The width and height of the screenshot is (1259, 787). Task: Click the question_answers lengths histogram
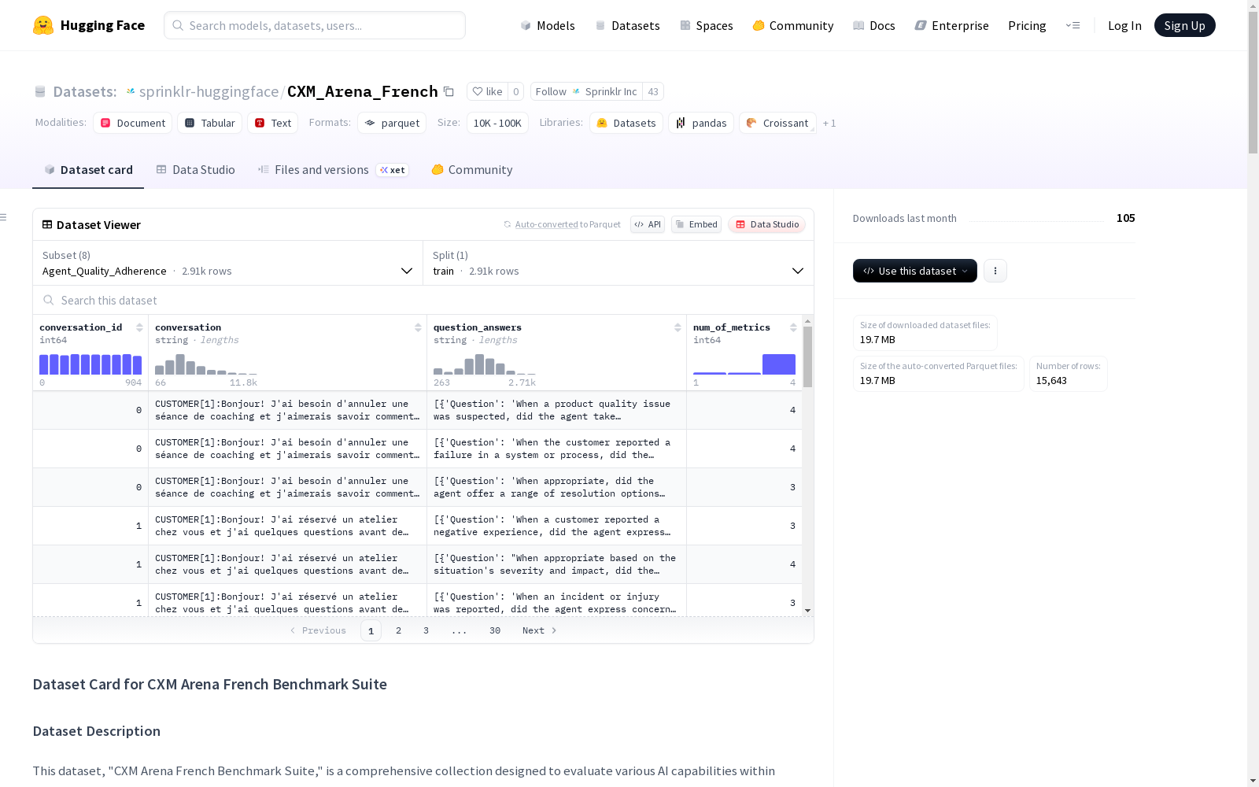pyautogui.click(x=485, y=364)
